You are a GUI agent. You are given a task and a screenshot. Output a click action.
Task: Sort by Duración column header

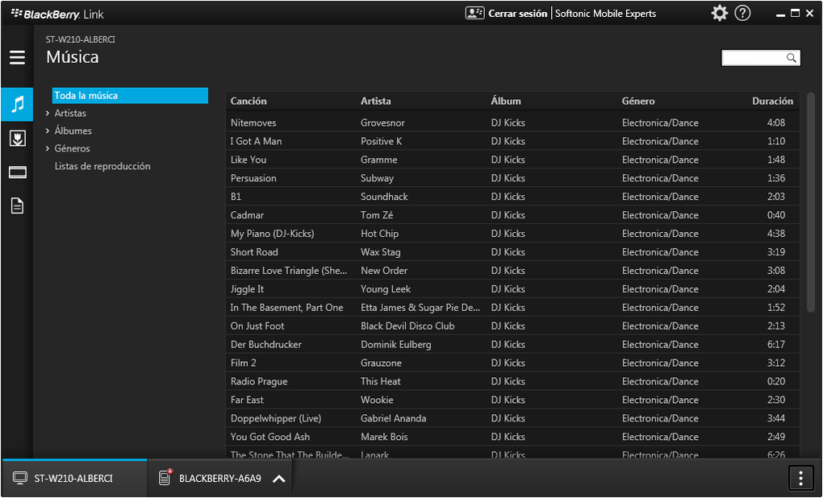tap(773, 102)
